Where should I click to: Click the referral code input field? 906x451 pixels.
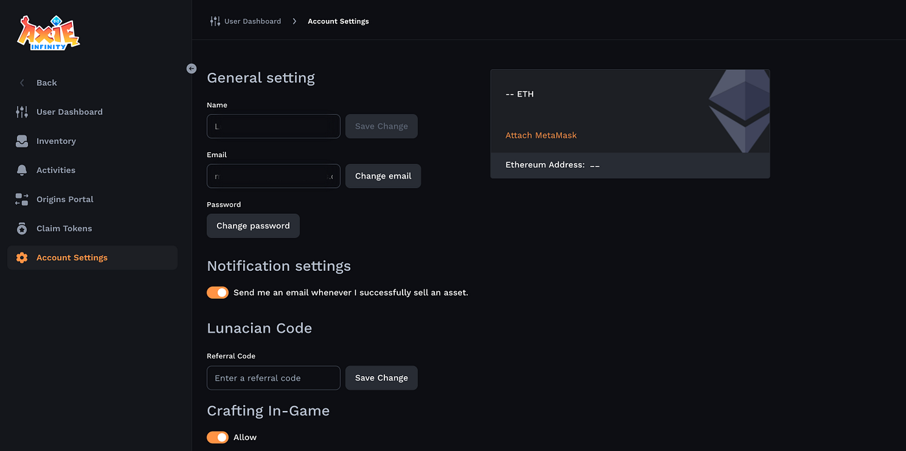click(273, 377)
